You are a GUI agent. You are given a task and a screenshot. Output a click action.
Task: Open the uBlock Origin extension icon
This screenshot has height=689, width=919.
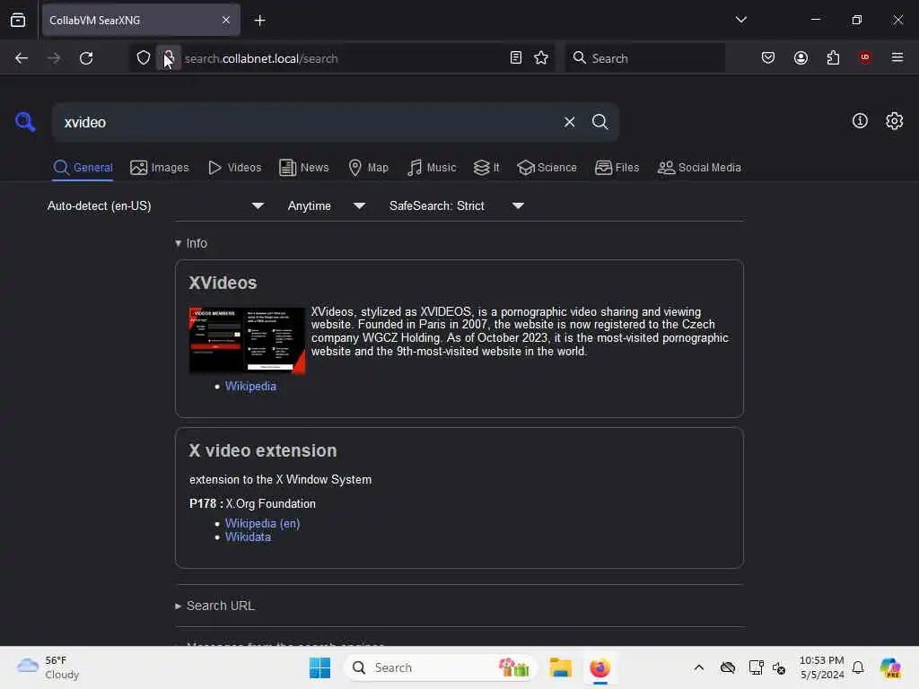[864, 57]
